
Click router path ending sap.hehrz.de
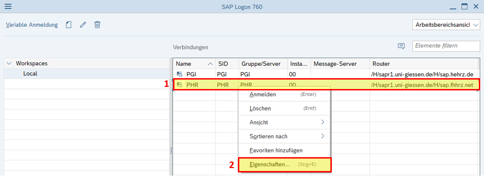coord(422,74)
